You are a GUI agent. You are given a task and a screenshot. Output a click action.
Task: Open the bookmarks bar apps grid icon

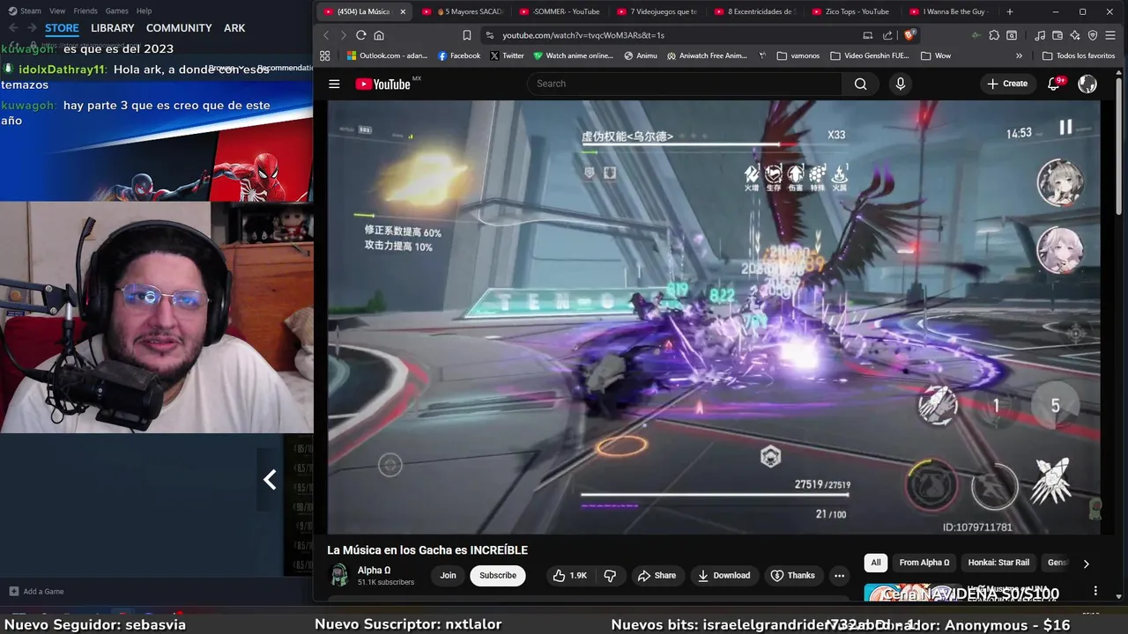pos(324,55)
